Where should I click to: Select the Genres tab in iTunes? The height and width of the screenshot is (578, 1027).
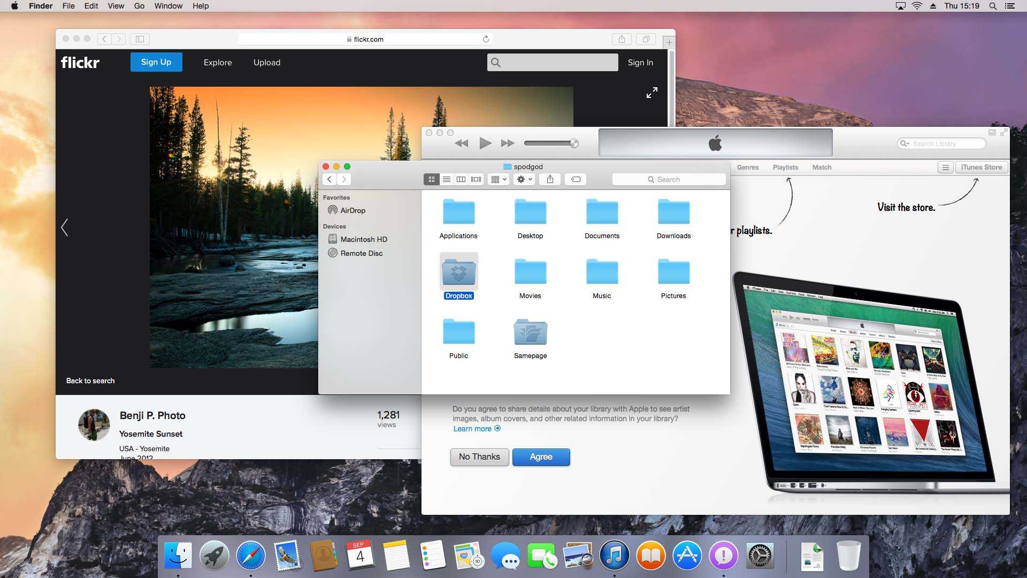(748, 168)
